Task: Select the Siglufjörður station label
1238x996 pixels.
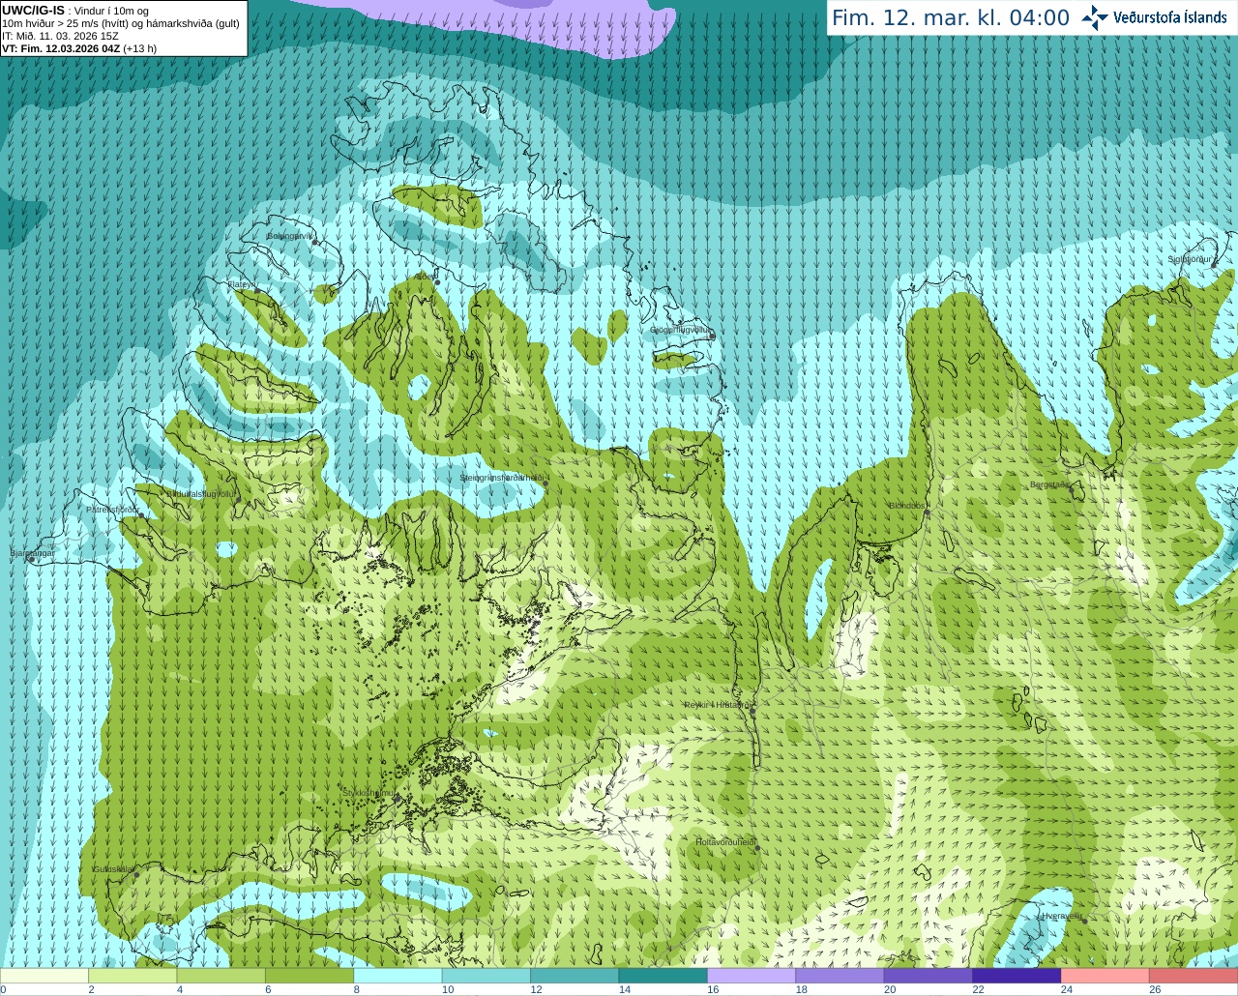Action: (1190, 259)
